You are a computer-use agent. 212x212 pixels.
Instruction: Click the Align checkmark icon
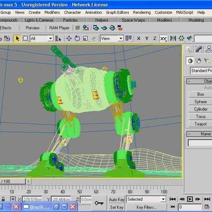coord(189,38)
